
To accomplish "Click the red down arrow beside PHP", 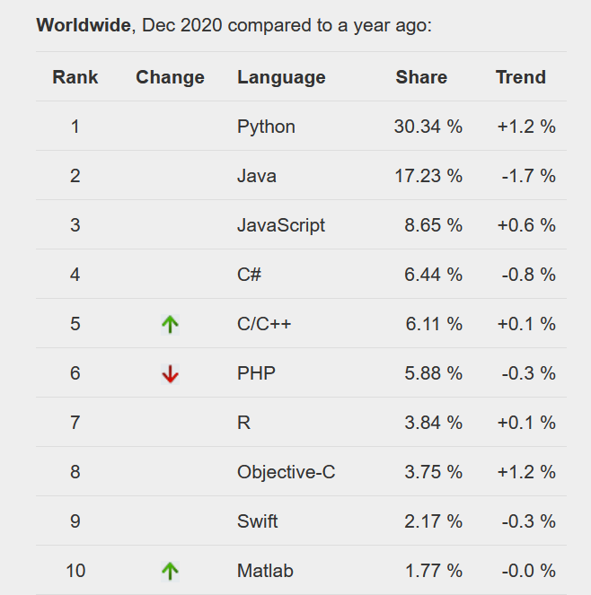I will [x=170, y=374].
